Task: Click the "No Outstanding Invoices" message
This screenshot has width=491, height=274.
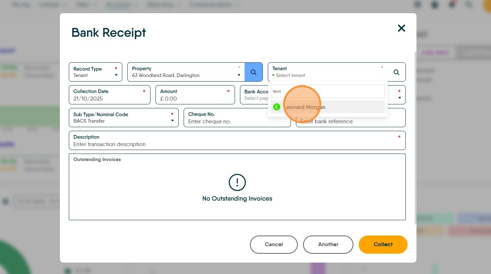Action: 237,198
